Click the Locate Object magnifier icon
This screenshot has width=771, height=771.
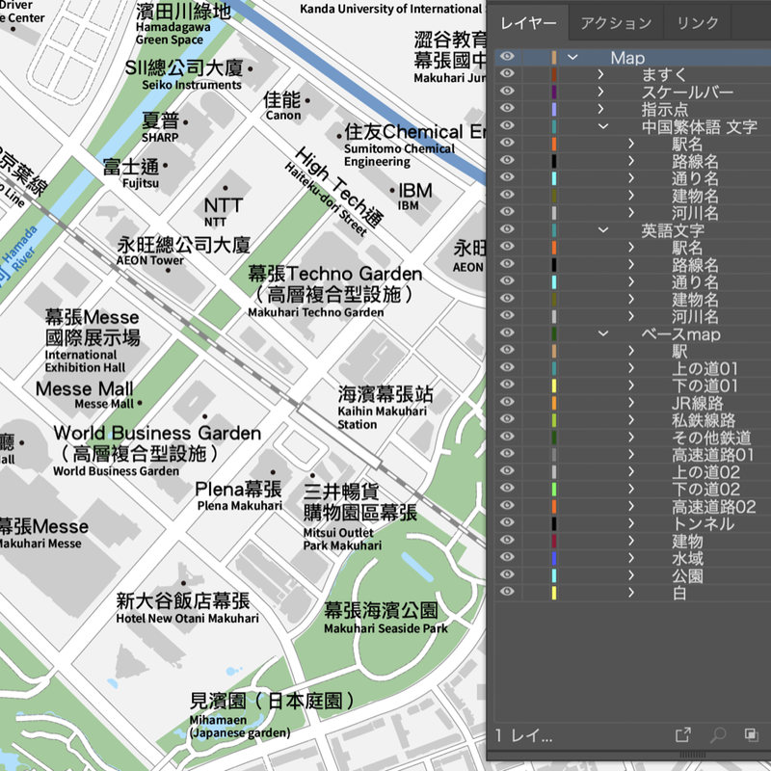(x=718, y=733)
